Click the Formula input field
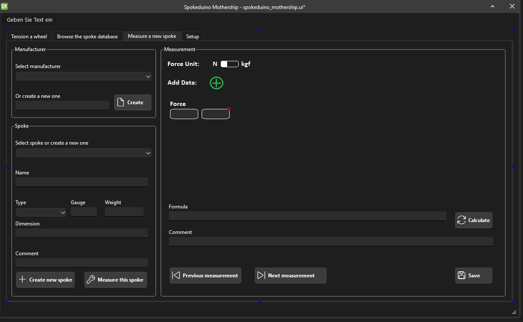 click(307, 216)
